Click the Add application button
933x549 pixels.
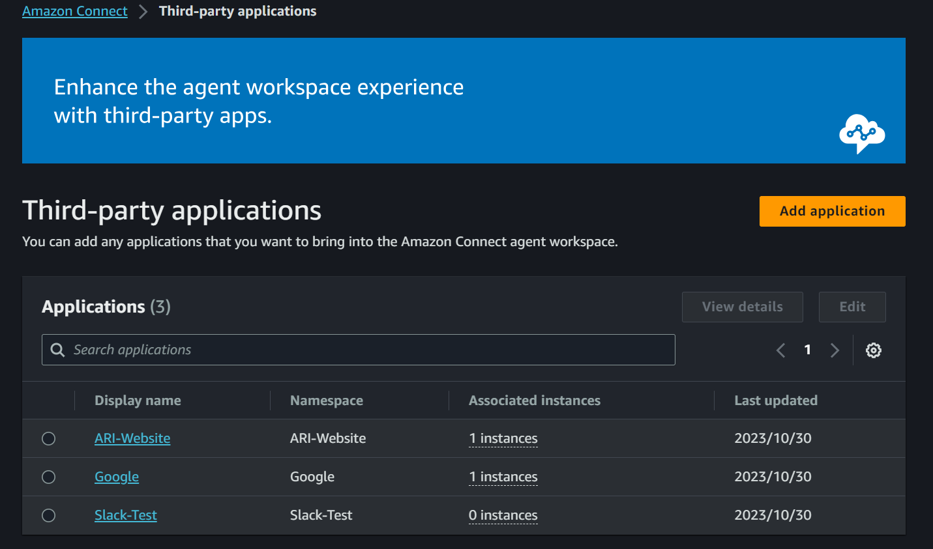[x=832, y=211]
